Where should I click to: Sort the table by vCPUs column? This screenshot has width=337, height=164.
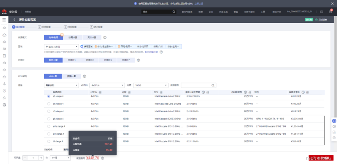coord(100,92)
